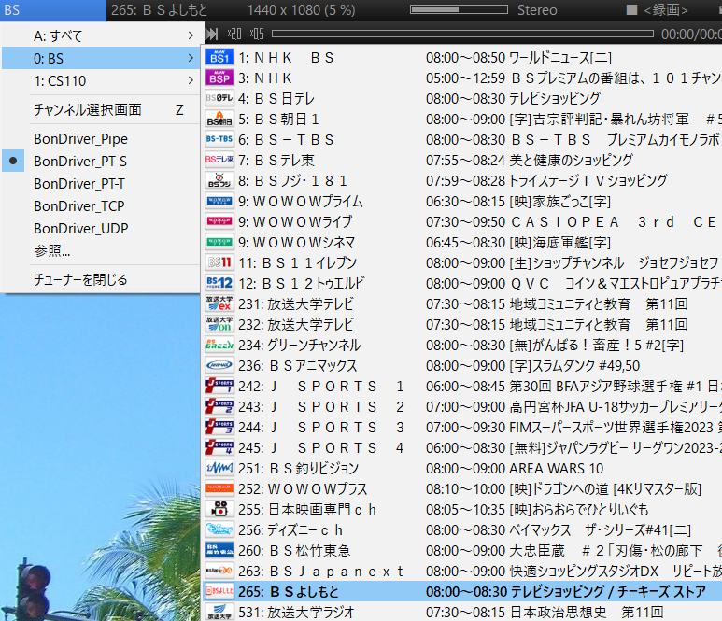Click チューナーを閉じる menu item

[100, 279]
